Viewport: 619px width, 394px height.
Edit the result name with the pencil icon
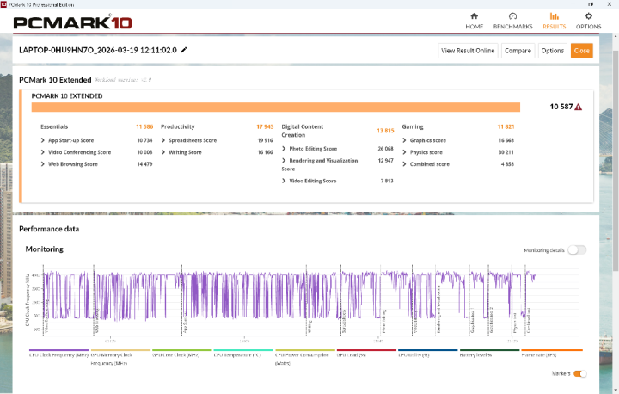[184, 50]
